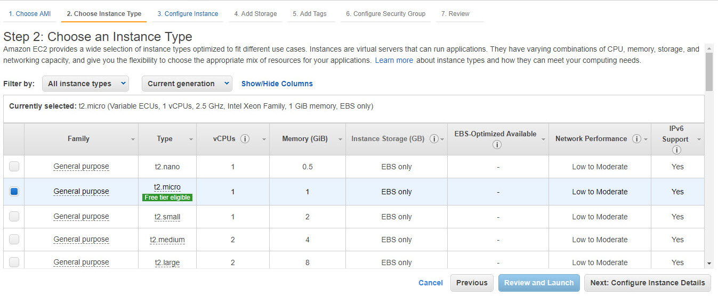Screen dimensions: 718x296
Task: Click the Review and Launch button
Action: pyautogui.click(x=539, y=283)
